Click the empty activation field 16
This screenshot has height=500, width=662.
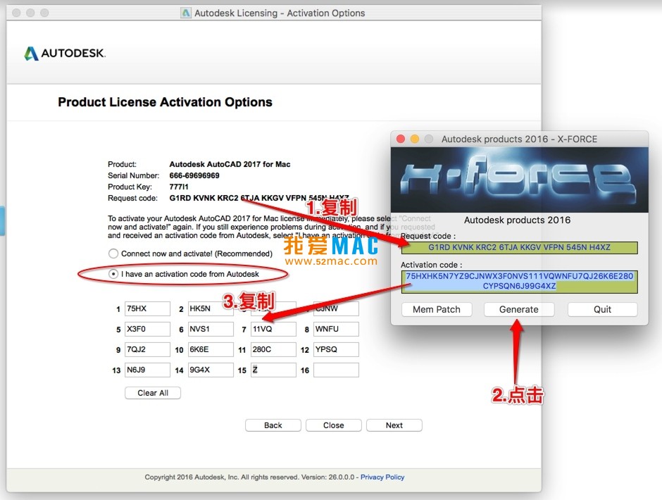pyautogui.click(x=336, y=370)
